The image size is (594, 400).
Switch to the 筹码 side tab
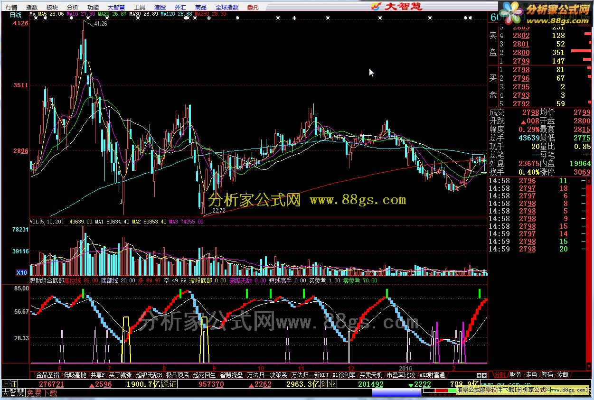547,374
